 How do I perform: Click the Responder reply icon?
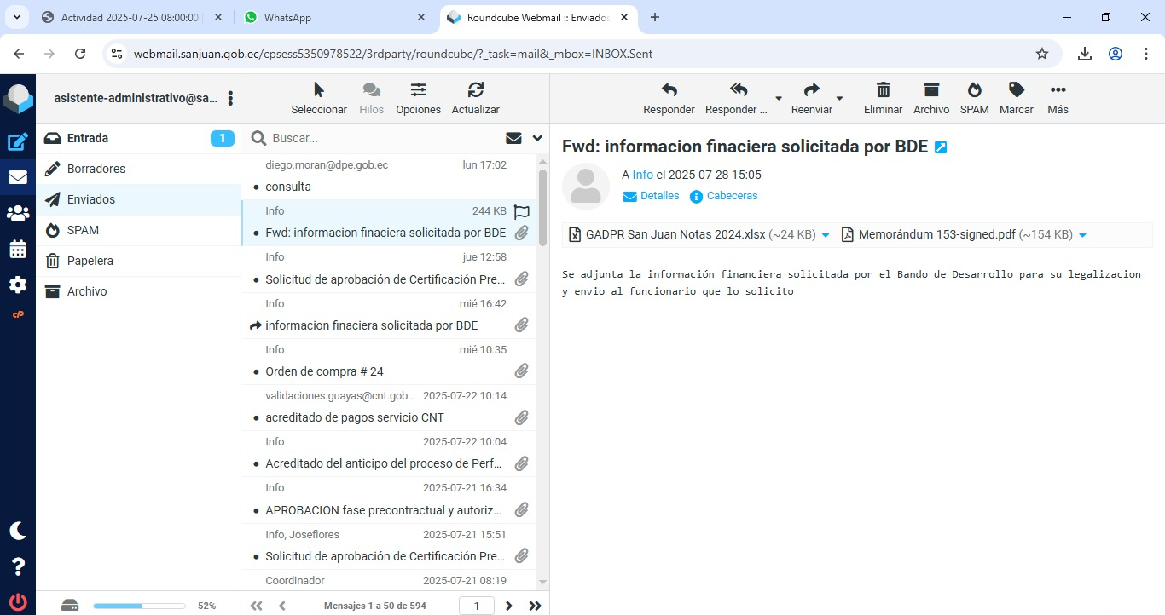click(x=669, y=90)
